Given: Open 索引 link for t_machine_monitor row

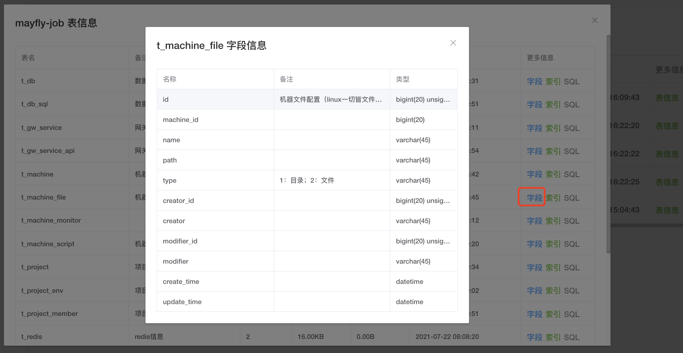Looking at the screenshot, I should [x=553, y=221].
